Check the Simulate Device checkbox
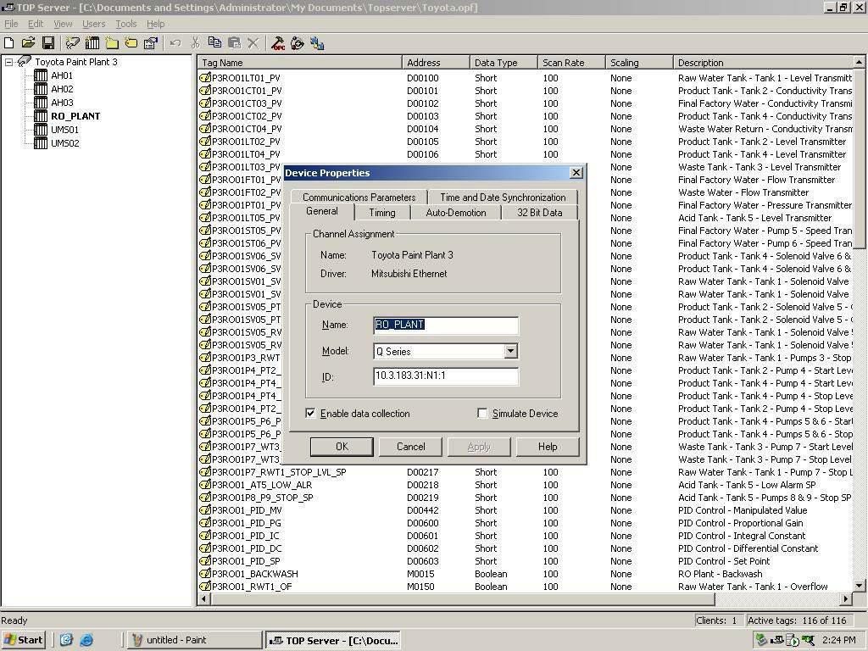This screenshot has height=651, width=868. [x=482, y=414]
